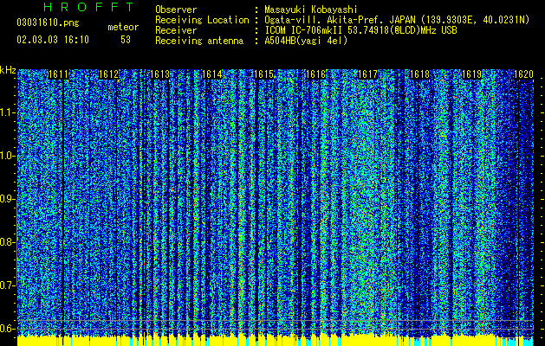Image resolution: width=545 pixels, height=346 pixels.
Task: Click the HROFFT title text
Action: [x=89, y=7]
